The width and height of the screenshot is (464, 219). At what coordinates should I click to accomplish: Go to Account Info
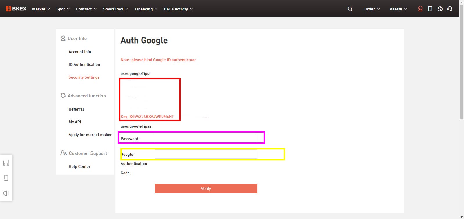[80, 52]
